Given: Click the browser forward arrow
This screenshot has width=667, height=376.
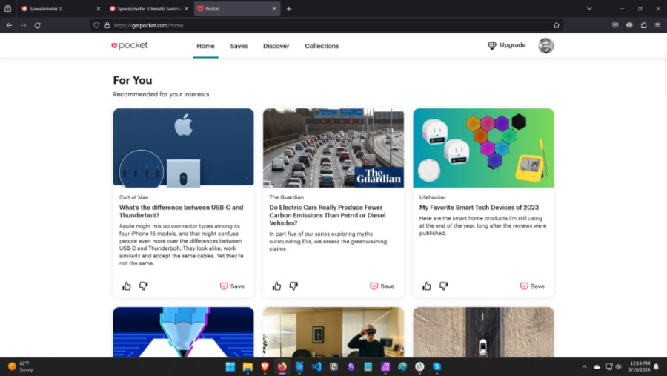Looking at the screenshot, I should 24,25.
